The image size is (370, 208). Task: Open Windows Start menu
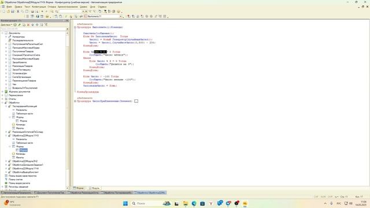[125, 203]
